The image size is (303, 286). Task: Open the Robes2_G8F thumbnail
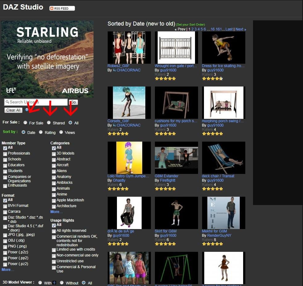point(129,47)
